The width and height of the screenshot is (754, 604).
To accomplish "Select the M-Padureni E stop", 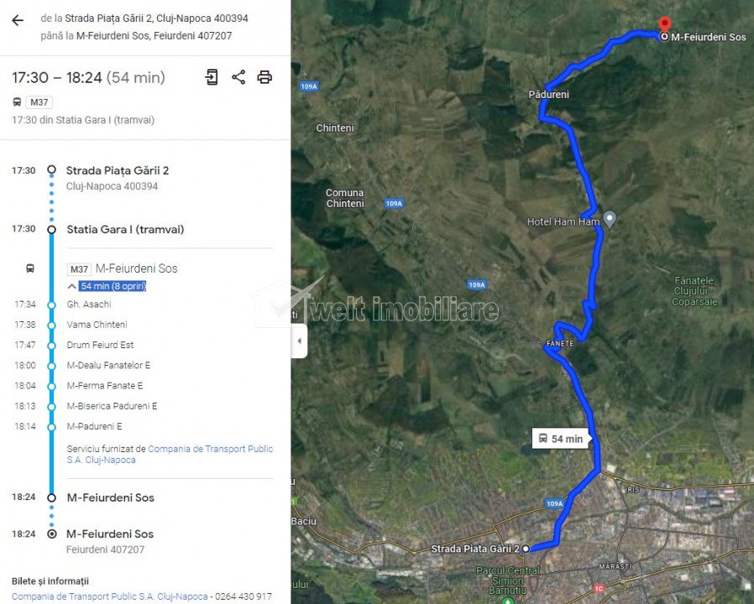I will coord(94,426).
